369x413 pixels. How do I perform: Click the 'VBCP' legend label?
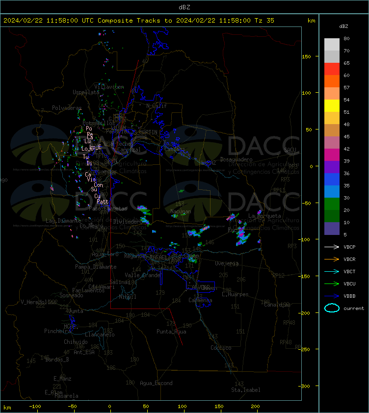coord(349,247)
